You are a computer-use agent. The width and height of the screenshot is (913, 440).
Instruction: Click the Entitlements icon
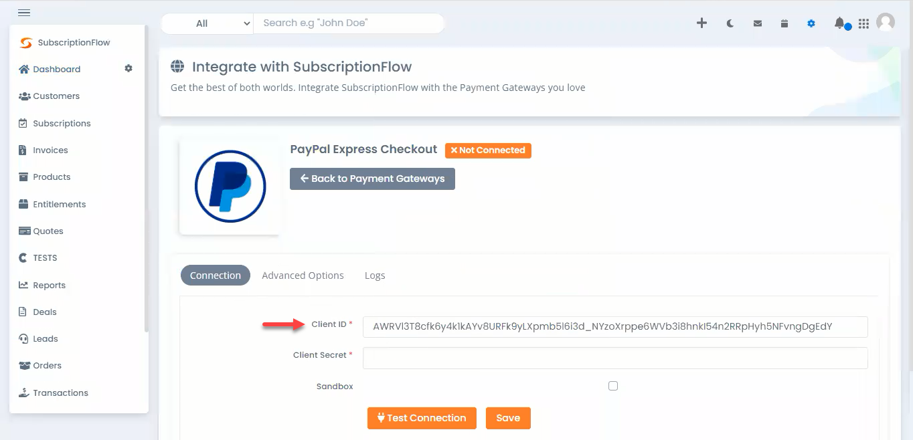pos(24,205)
